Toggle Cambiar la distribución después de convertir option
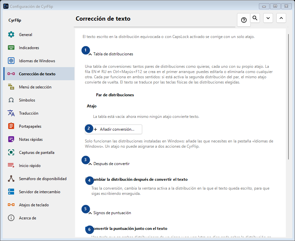 (x=136, y=179)
